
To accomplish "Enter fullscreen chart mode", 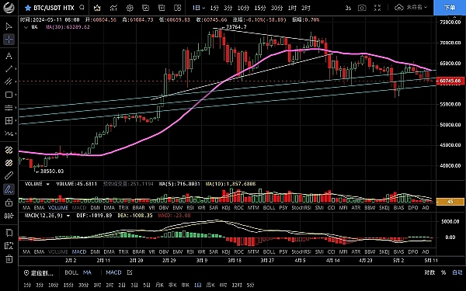I will pyautogui.click(x=377, y=8).
